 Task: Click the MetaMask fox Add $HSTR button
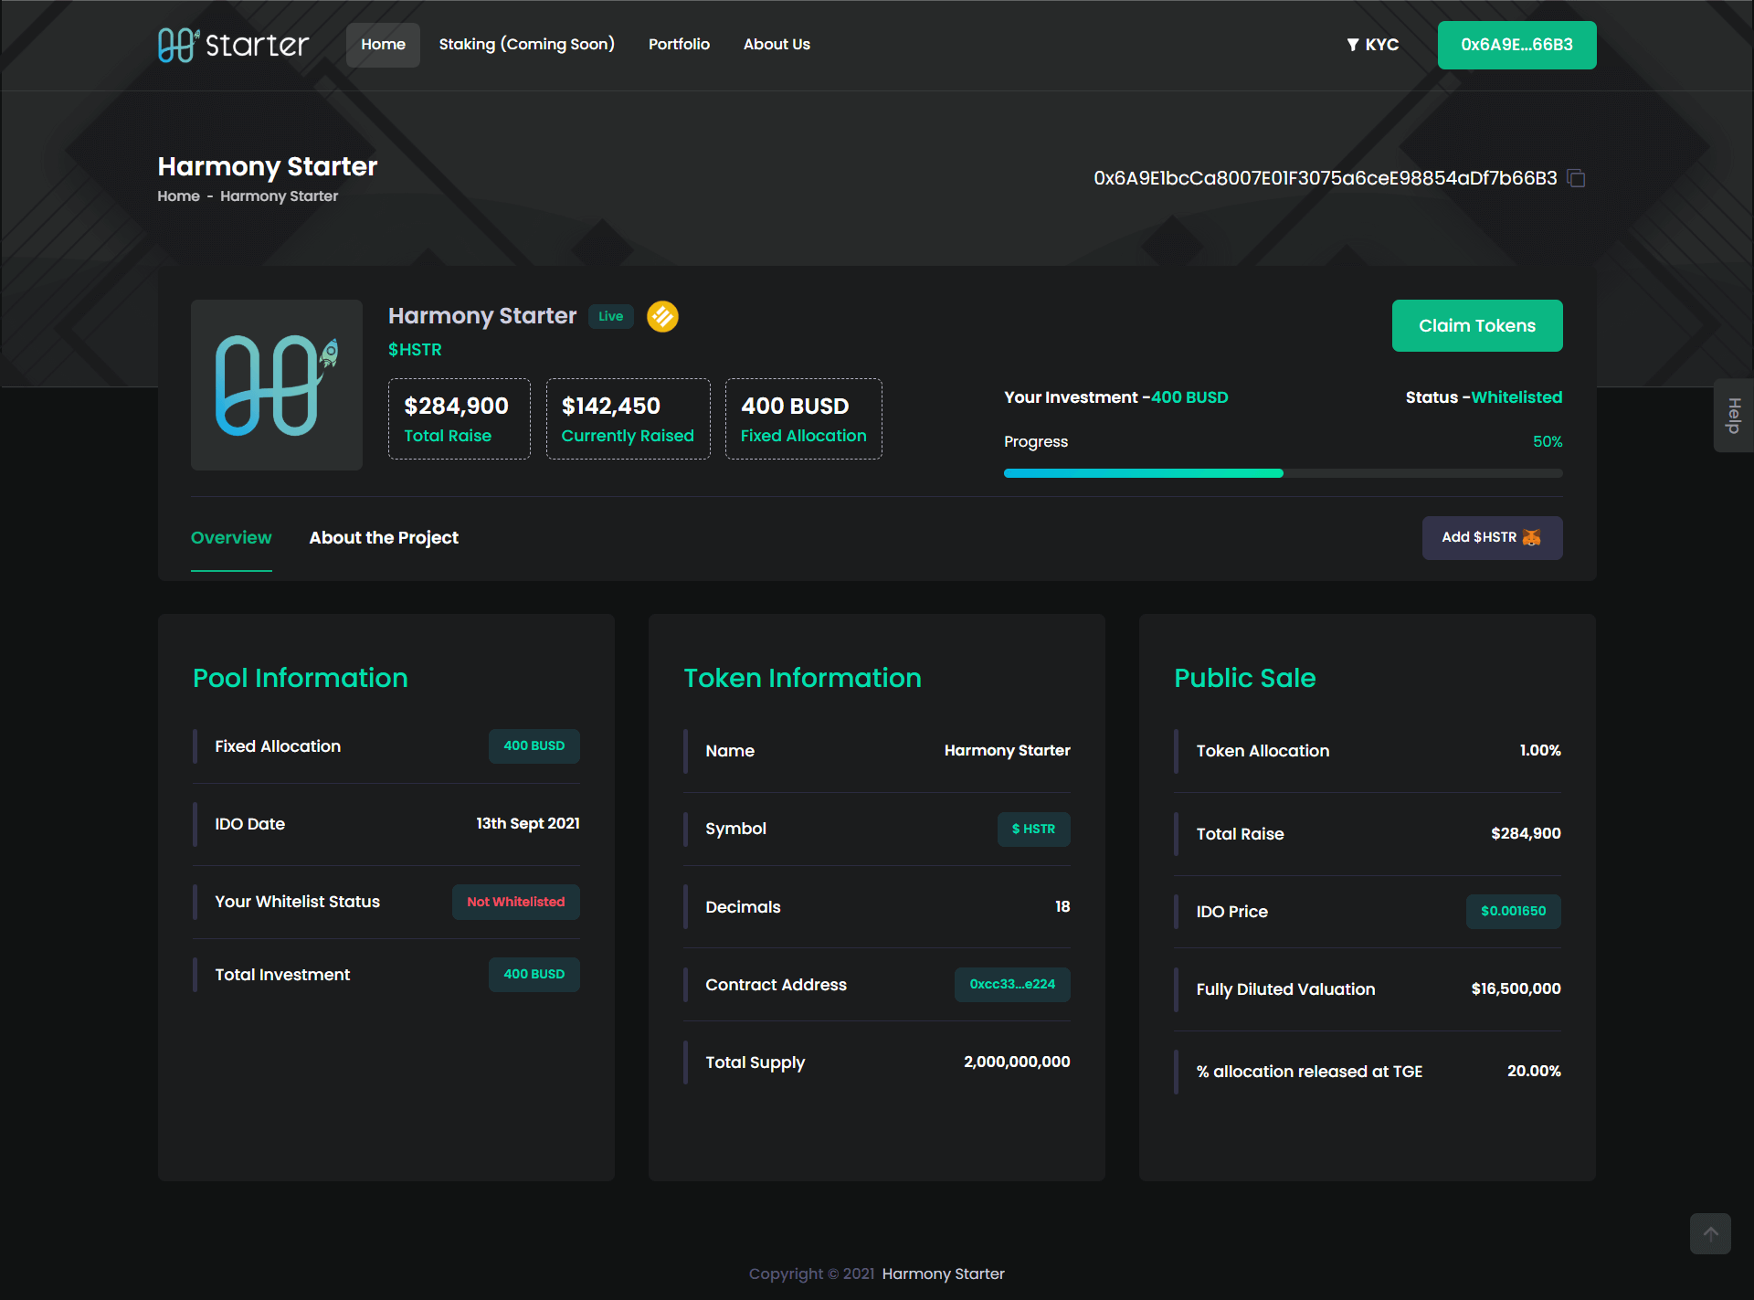(1492, 537)
